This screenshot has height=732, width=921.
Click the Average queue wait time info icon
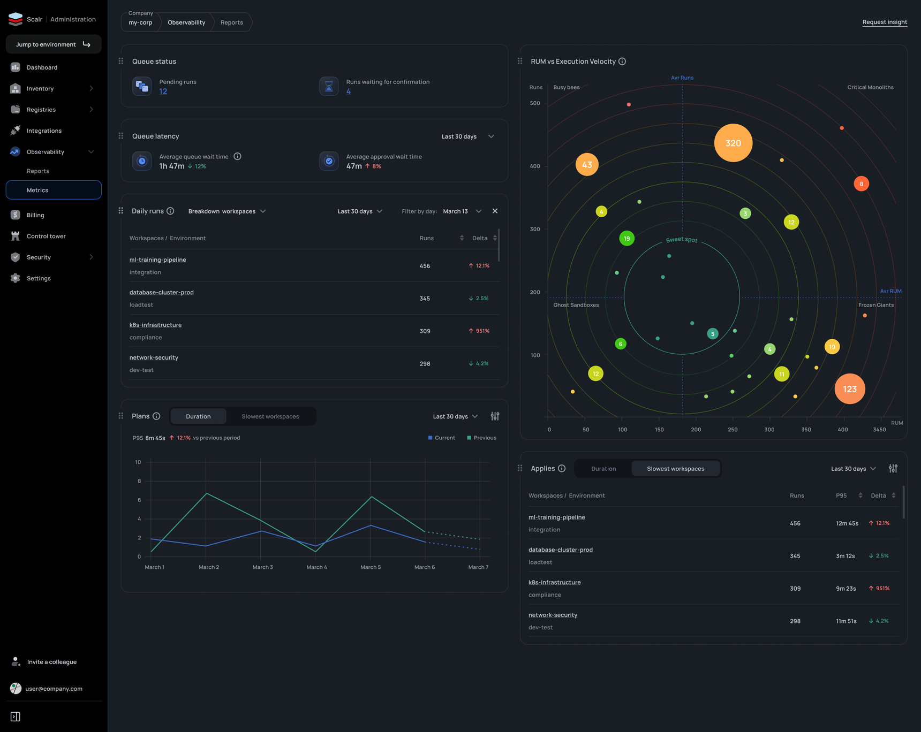click(x=238, y=156)
